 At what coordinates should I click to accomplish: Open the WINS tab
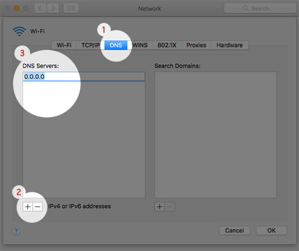click(140, 45)
